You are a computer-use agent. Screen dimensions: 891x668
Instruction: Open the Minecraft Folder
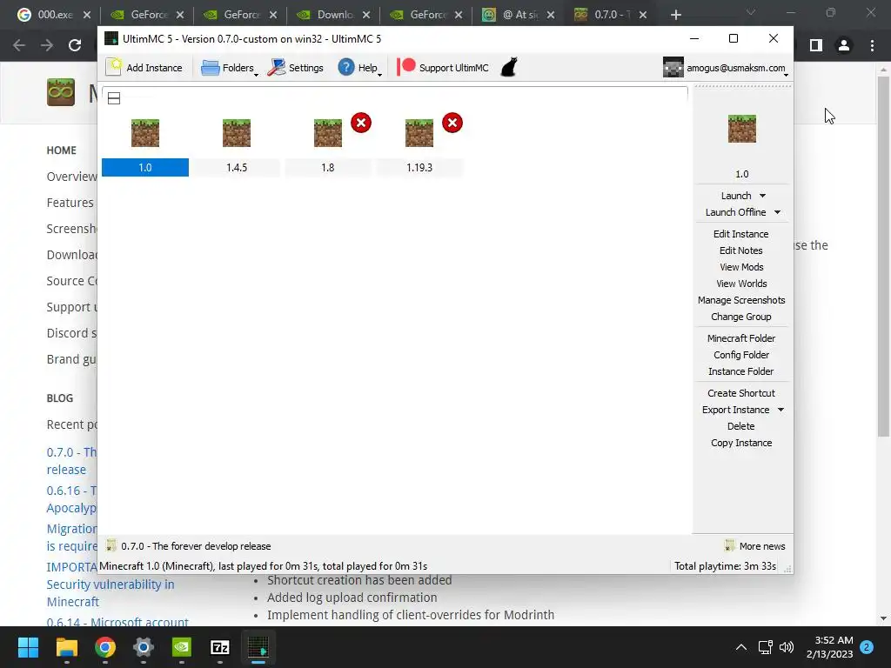coord(741,338)
